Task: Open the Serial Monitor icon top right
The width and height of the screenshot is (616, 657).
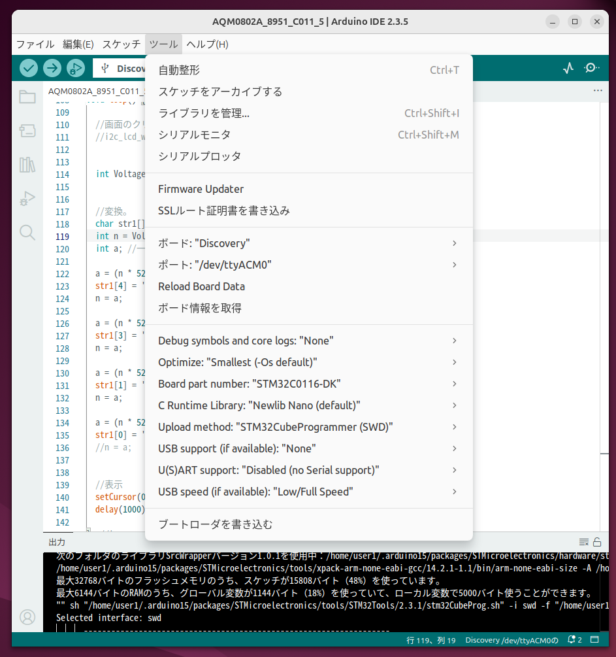Action: pyautogui.click(x=591, y=68)
